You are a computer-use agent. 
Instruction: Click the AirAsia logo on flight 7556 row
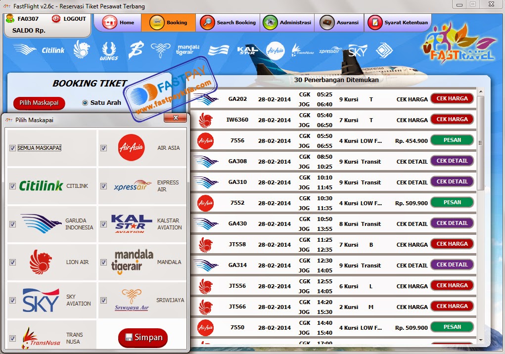[205, 140]
